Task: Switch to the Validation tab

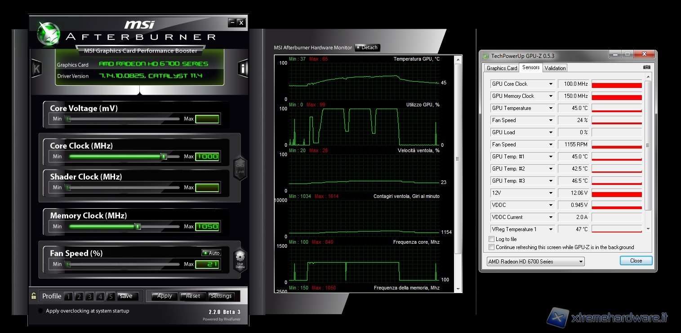Action: click(x=555, y=68)
